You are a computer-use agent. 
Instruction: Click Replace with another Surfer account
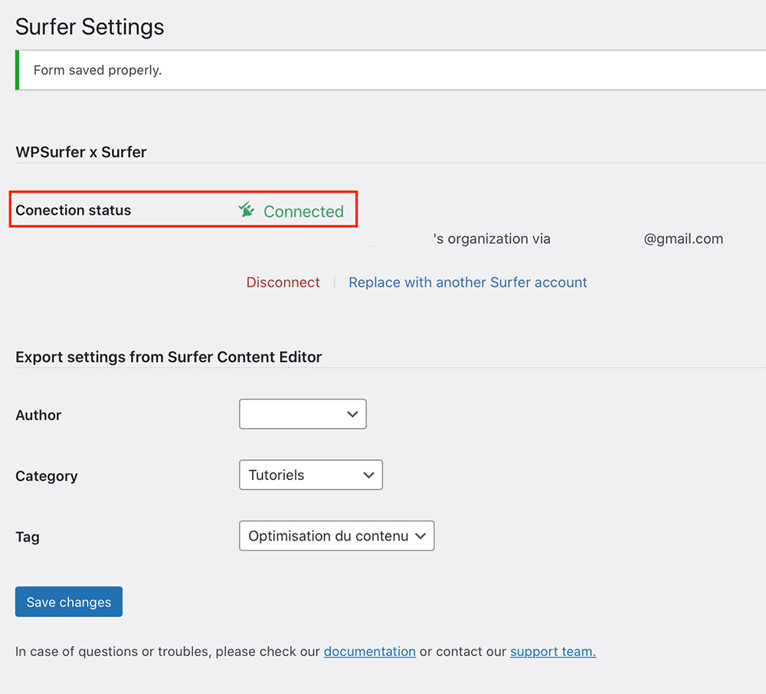467,282
